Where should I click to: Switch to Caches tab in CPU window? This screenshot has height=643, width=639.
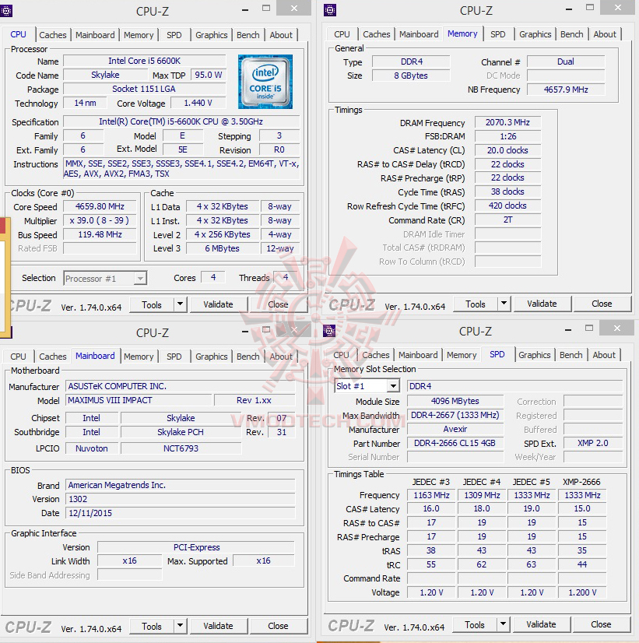pyautogui.click(x=52, y=35)
